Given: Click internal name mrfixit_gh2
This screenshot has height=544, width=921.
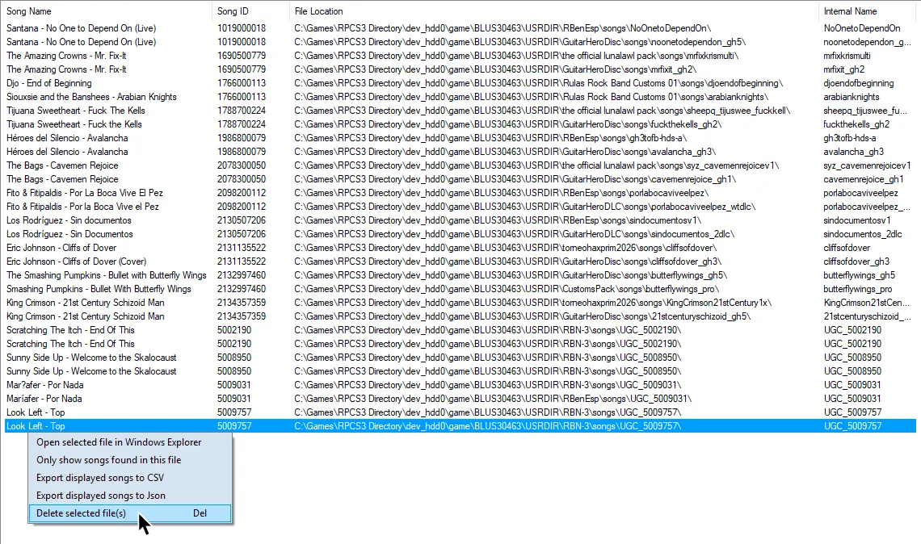Looking at the screenshot, I should pyautogui.click(x=844, y=69).
